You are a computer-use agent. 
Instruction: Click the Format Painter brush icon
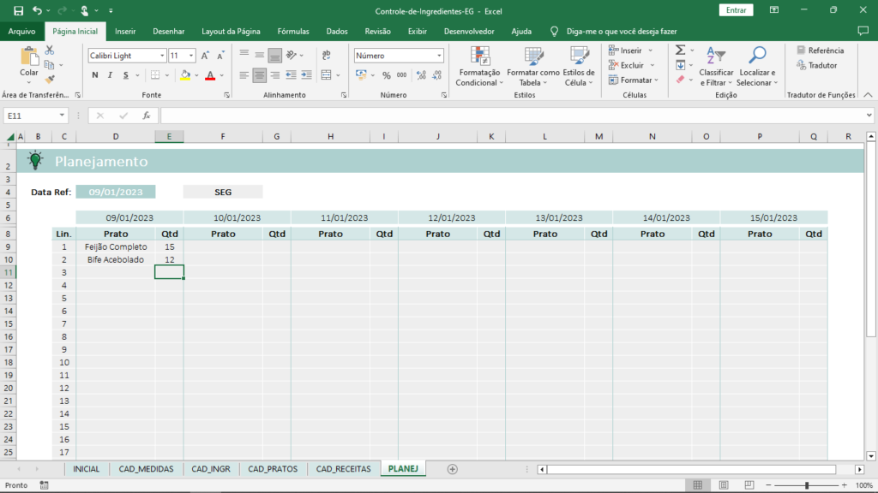(x=49, y=78)
